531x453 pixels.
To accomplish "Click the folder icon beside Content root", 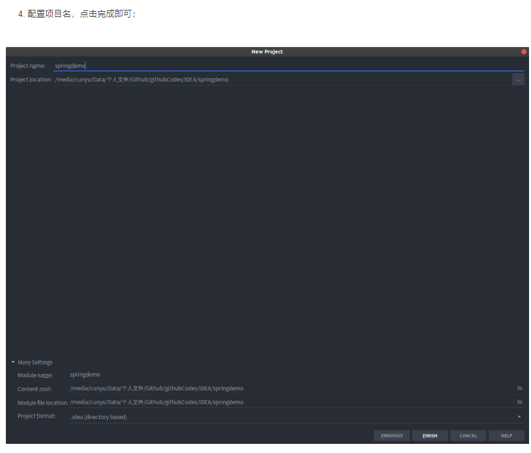I will click(x=519, y=388).
